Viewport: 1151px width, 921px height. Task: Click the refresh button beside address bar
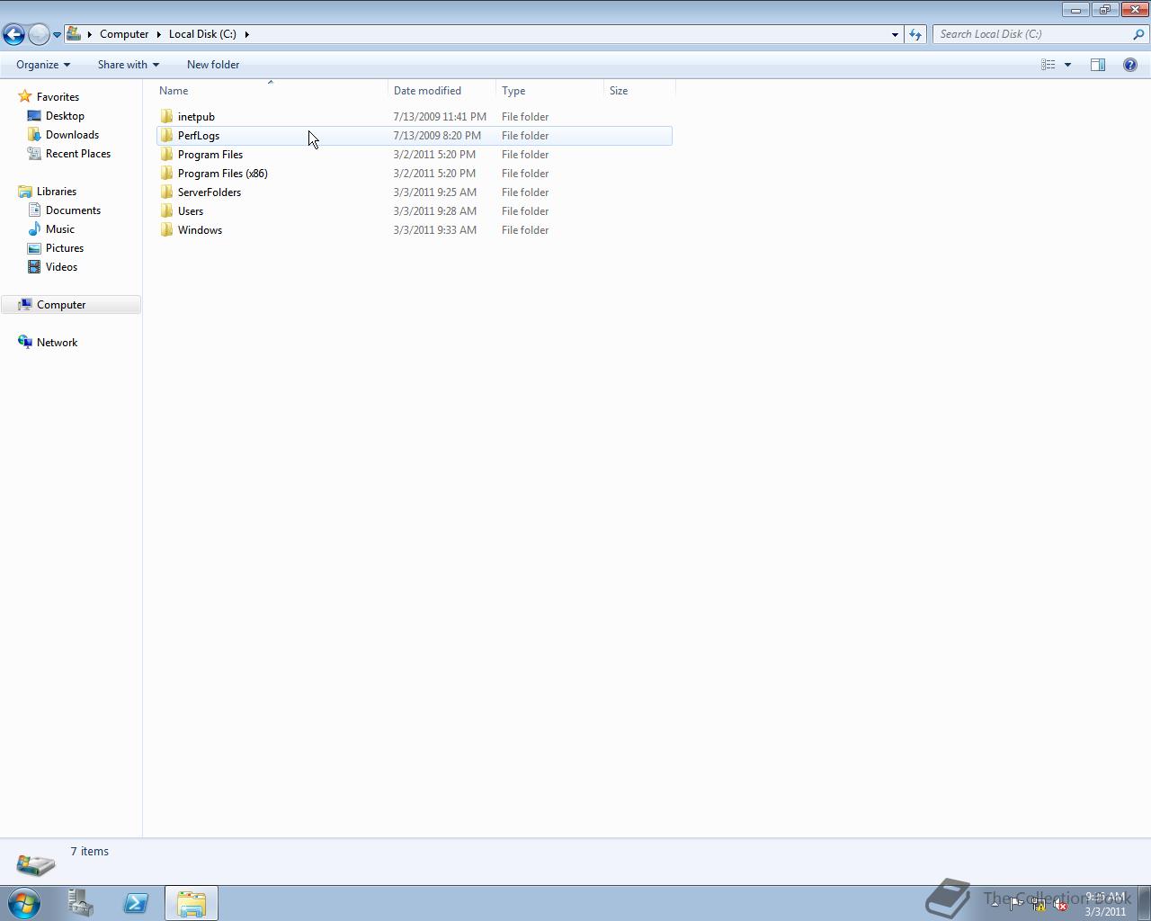(x=915, y=34)
